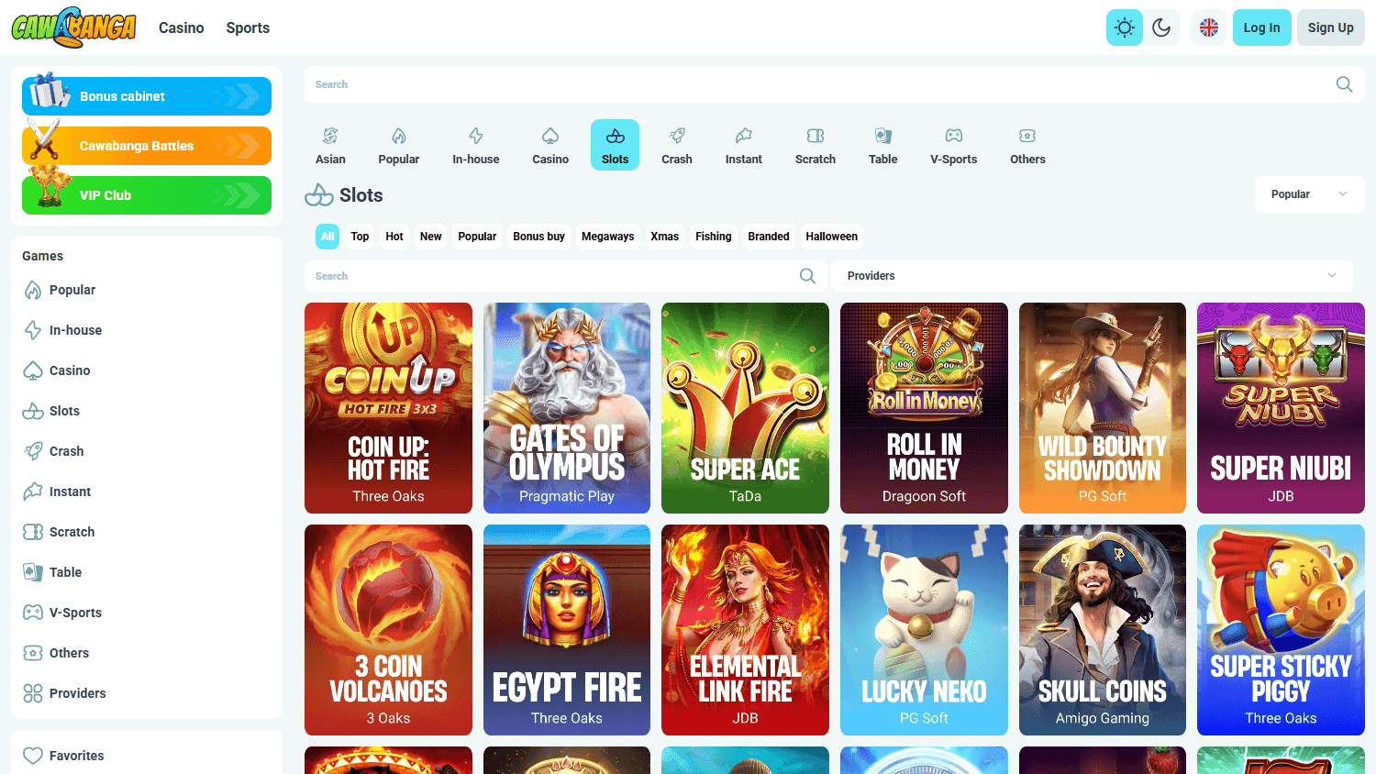Click the Cawabanga Battles banner
Viewport: 1376px width, 774px height.
pos(146,145)
